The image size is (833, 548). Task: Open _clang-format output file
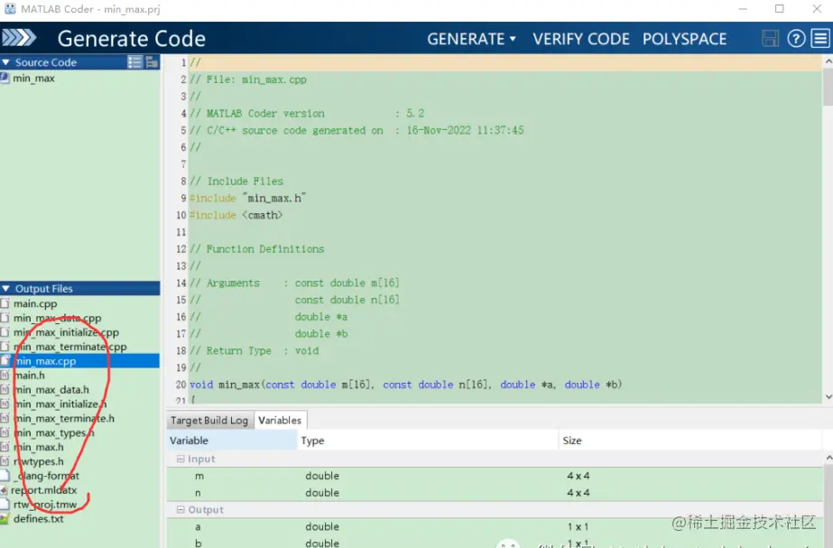point(46,476)
